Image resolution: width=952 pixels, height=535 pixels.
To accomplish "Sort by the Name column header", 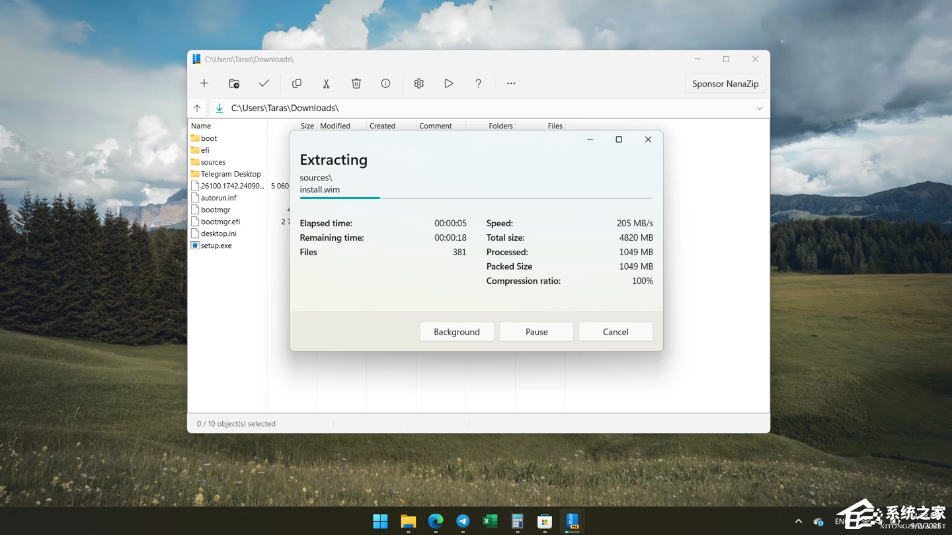I will pos(201,126).
